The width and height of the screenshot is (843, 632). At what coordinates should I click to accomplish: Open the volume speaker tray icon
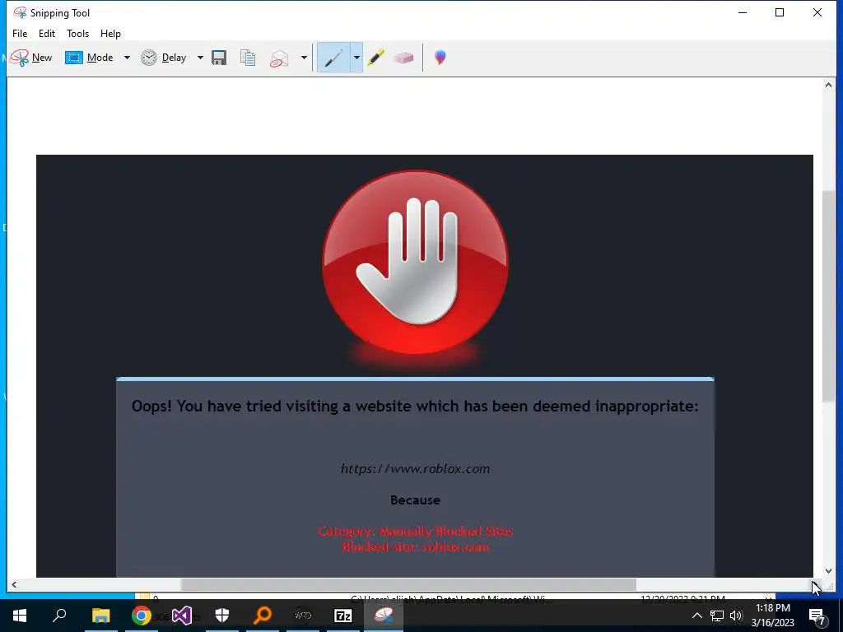736,616
